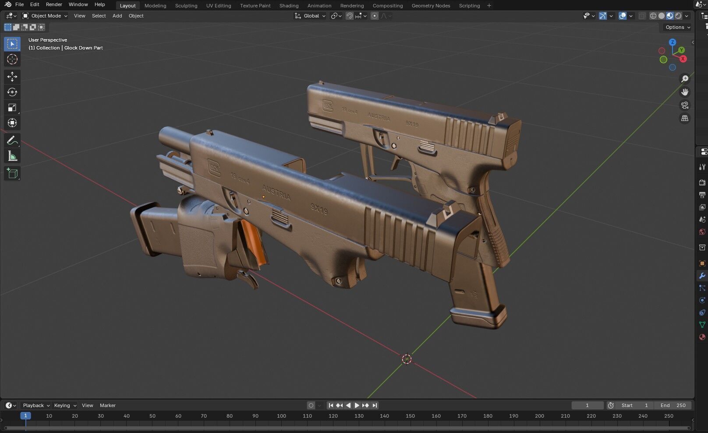This screenshot has width=708, height=433.
Task: Open View Layer properties tab
Action: (x=702, y=207)
